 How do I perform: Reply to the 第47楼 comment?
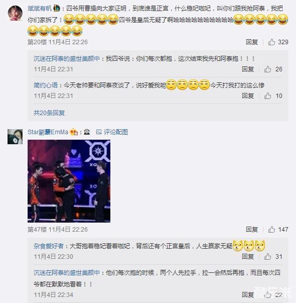coord(252,229)
